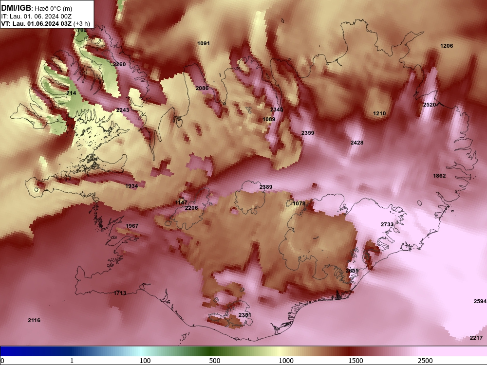Screen dimensions: 487x365
Task: Click the map value 2520
Action: point(430,105)
